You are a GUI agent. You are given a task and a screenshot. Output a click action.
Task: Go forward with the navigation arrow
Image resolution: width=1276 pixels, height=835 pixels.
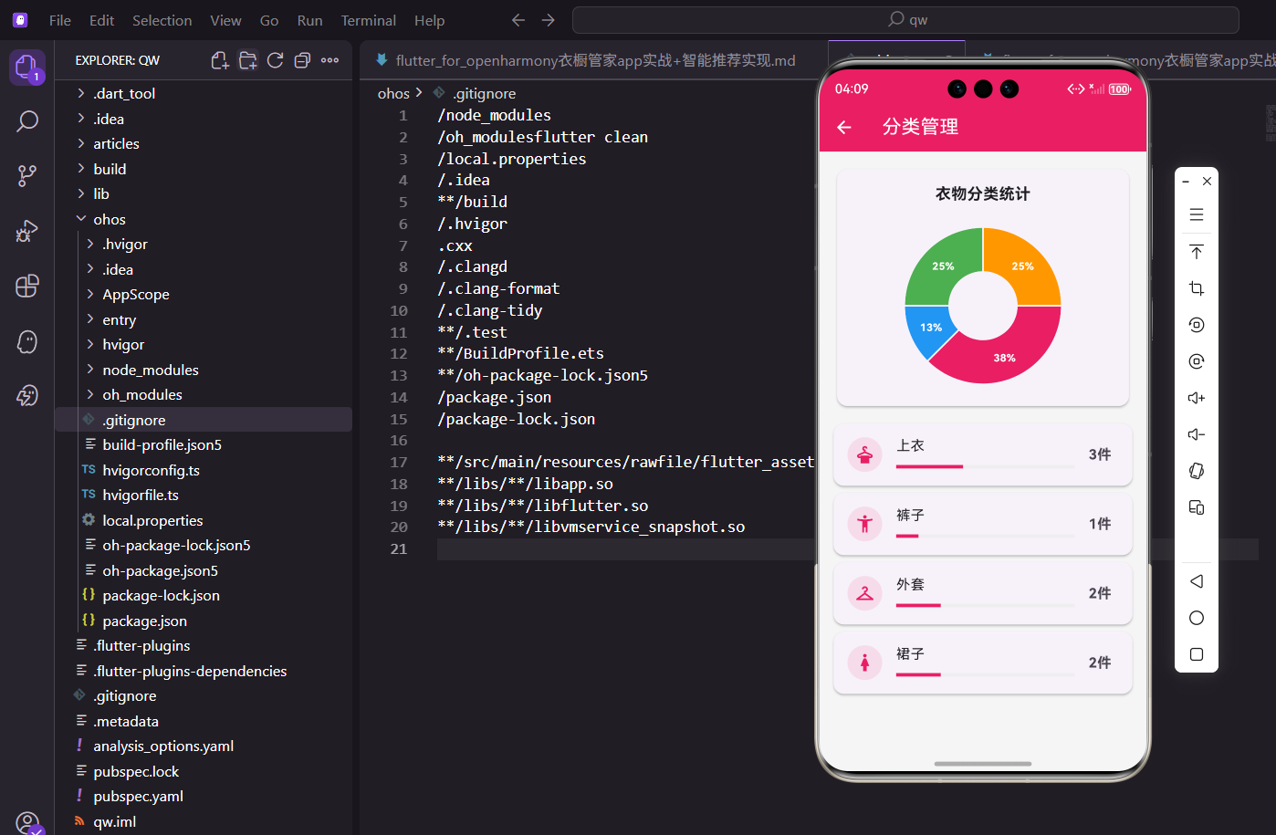tap(548, 20)
